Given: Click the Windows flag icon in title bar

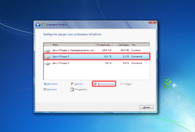Looking at the screenshot, I should (x=43, y=24).
